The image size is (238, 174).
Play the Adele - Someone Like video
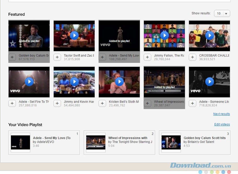(209, 82)
